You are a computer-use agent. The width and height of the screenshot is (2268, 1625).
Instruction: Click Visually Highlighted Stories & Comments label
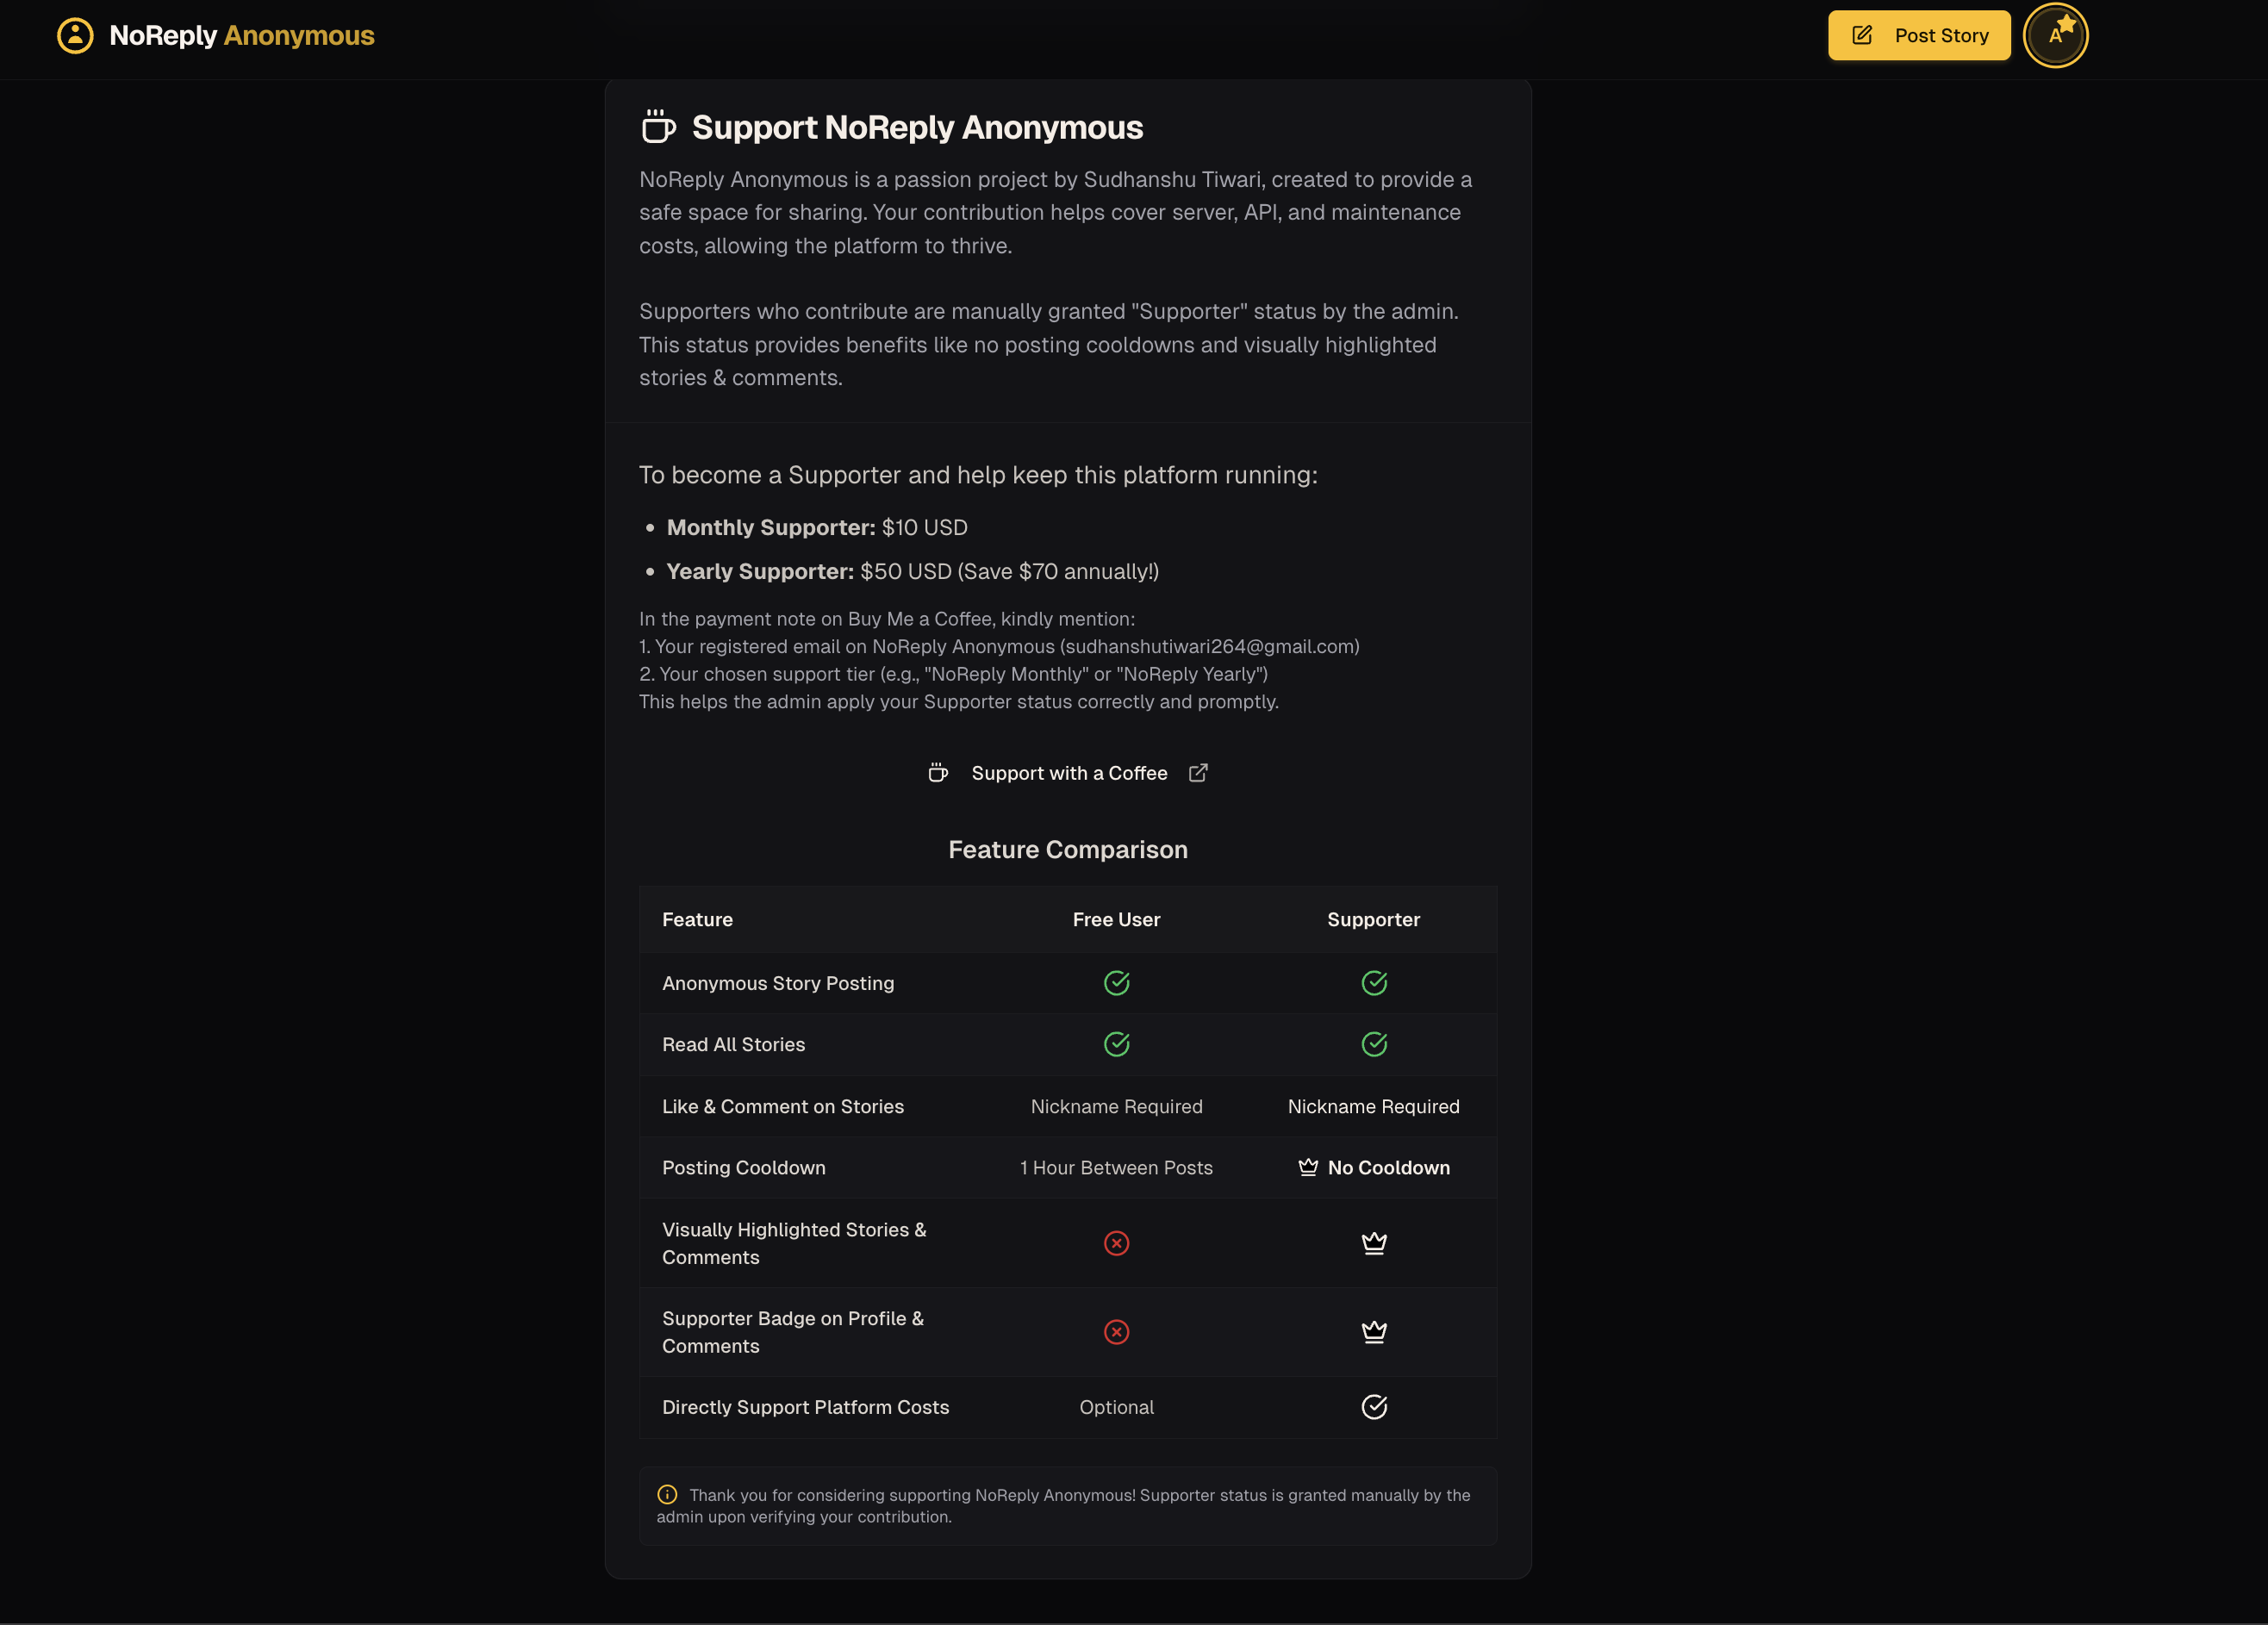pyautogui.click(x=794, y=1243)
